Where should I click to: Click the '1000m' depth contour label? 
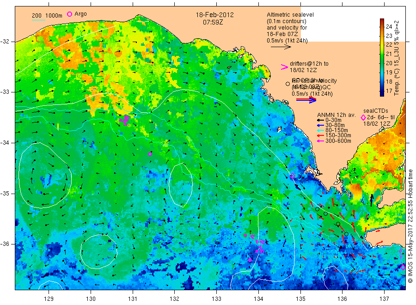click(x=54, y=16)
